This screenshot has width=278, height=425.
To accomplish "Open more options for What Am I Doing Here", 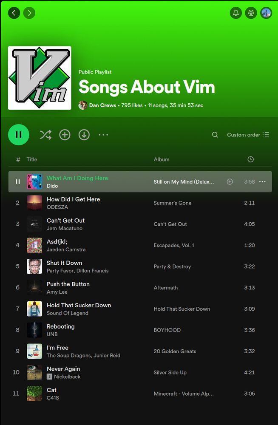I will (x=262, y=181).
